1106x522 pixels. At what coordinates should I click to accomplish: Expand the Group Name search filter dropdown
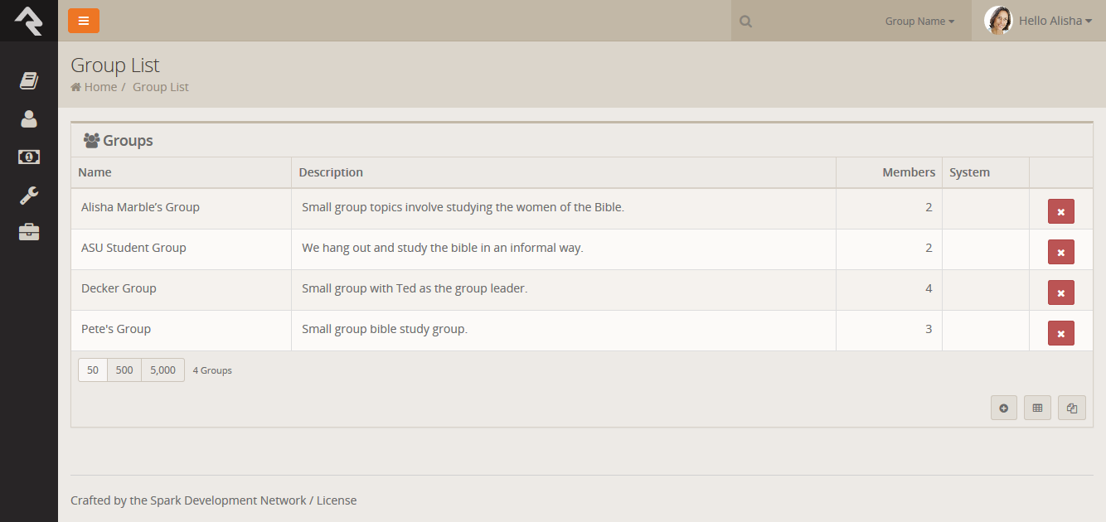[919, 22]
